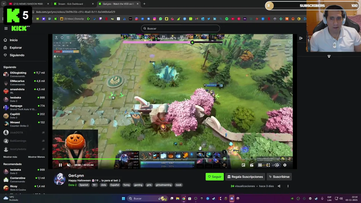Select the 18+ tag
Image resolution: width=361 pixels, height=203 pixels.
95,185
